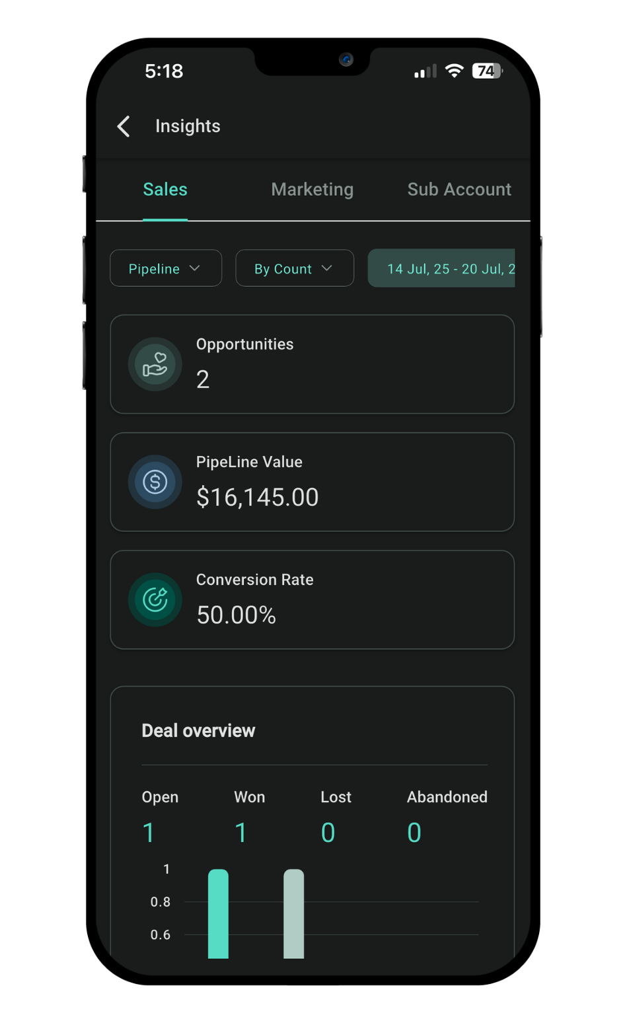The image size is (625, 1023).
Task: Select the pale Won bar in chart
Action: (x=294, y=913)
